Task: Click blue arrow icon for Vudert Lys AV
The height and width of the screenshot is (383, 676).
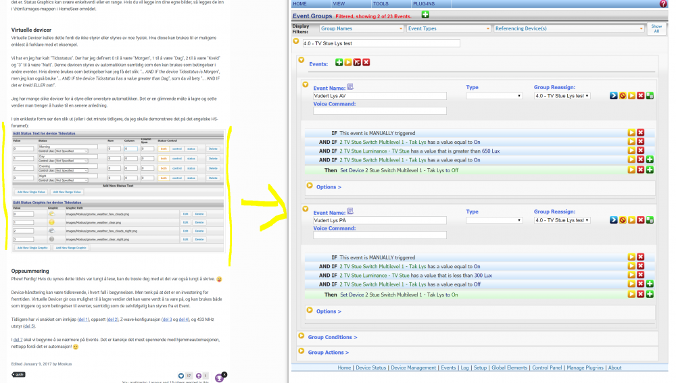Action: point(613,96)
